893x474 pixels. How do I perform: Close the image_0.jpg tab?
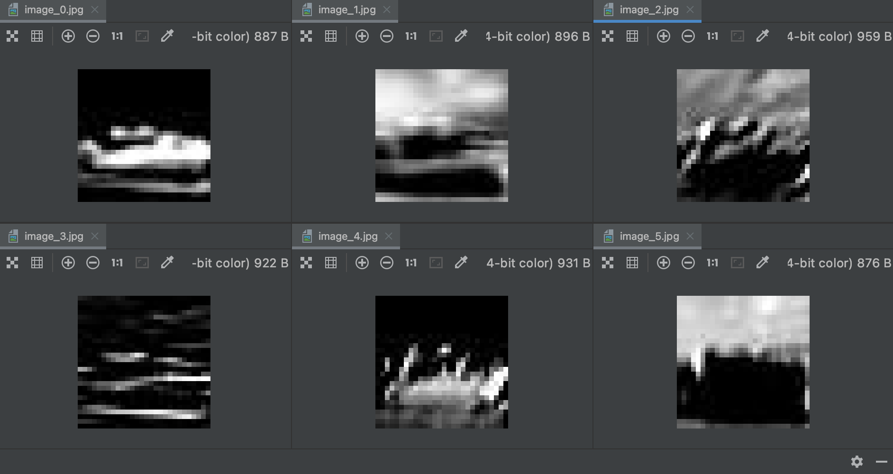click(95, 9)
